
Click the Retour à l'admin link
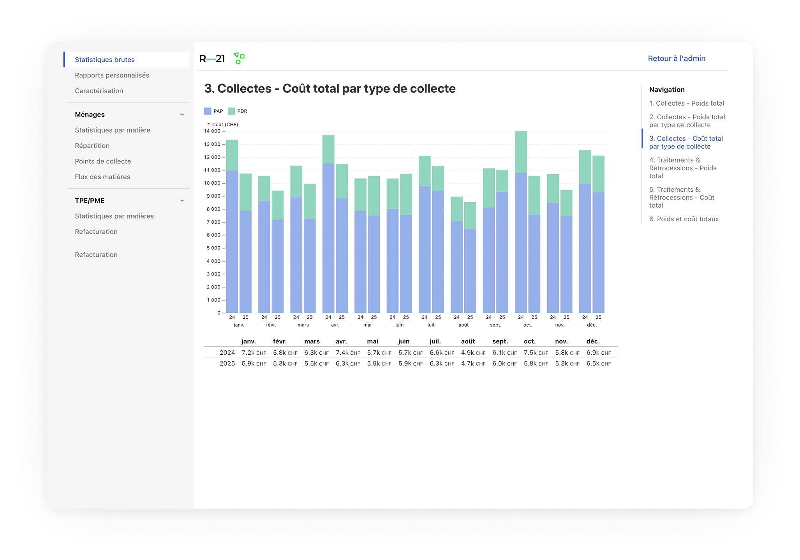point(676,58)
